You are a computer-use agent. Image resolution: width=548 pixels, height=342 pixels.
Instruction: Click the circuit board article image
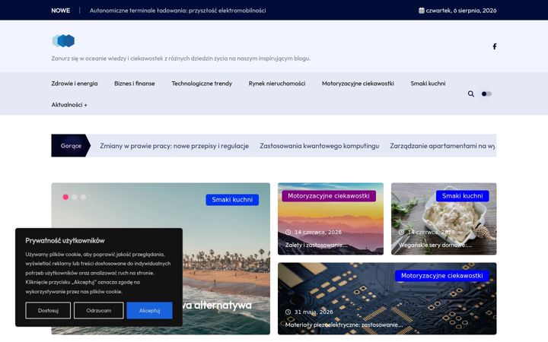(387, 299)
